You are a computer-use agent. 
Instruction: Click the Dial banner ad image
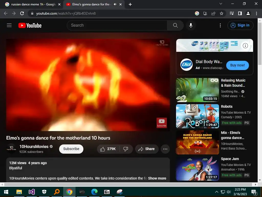[215, 45]
